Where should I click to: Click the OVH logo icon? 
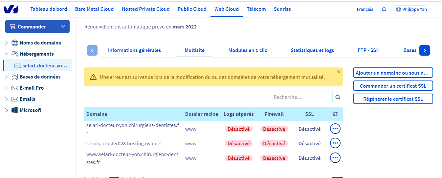11,9
